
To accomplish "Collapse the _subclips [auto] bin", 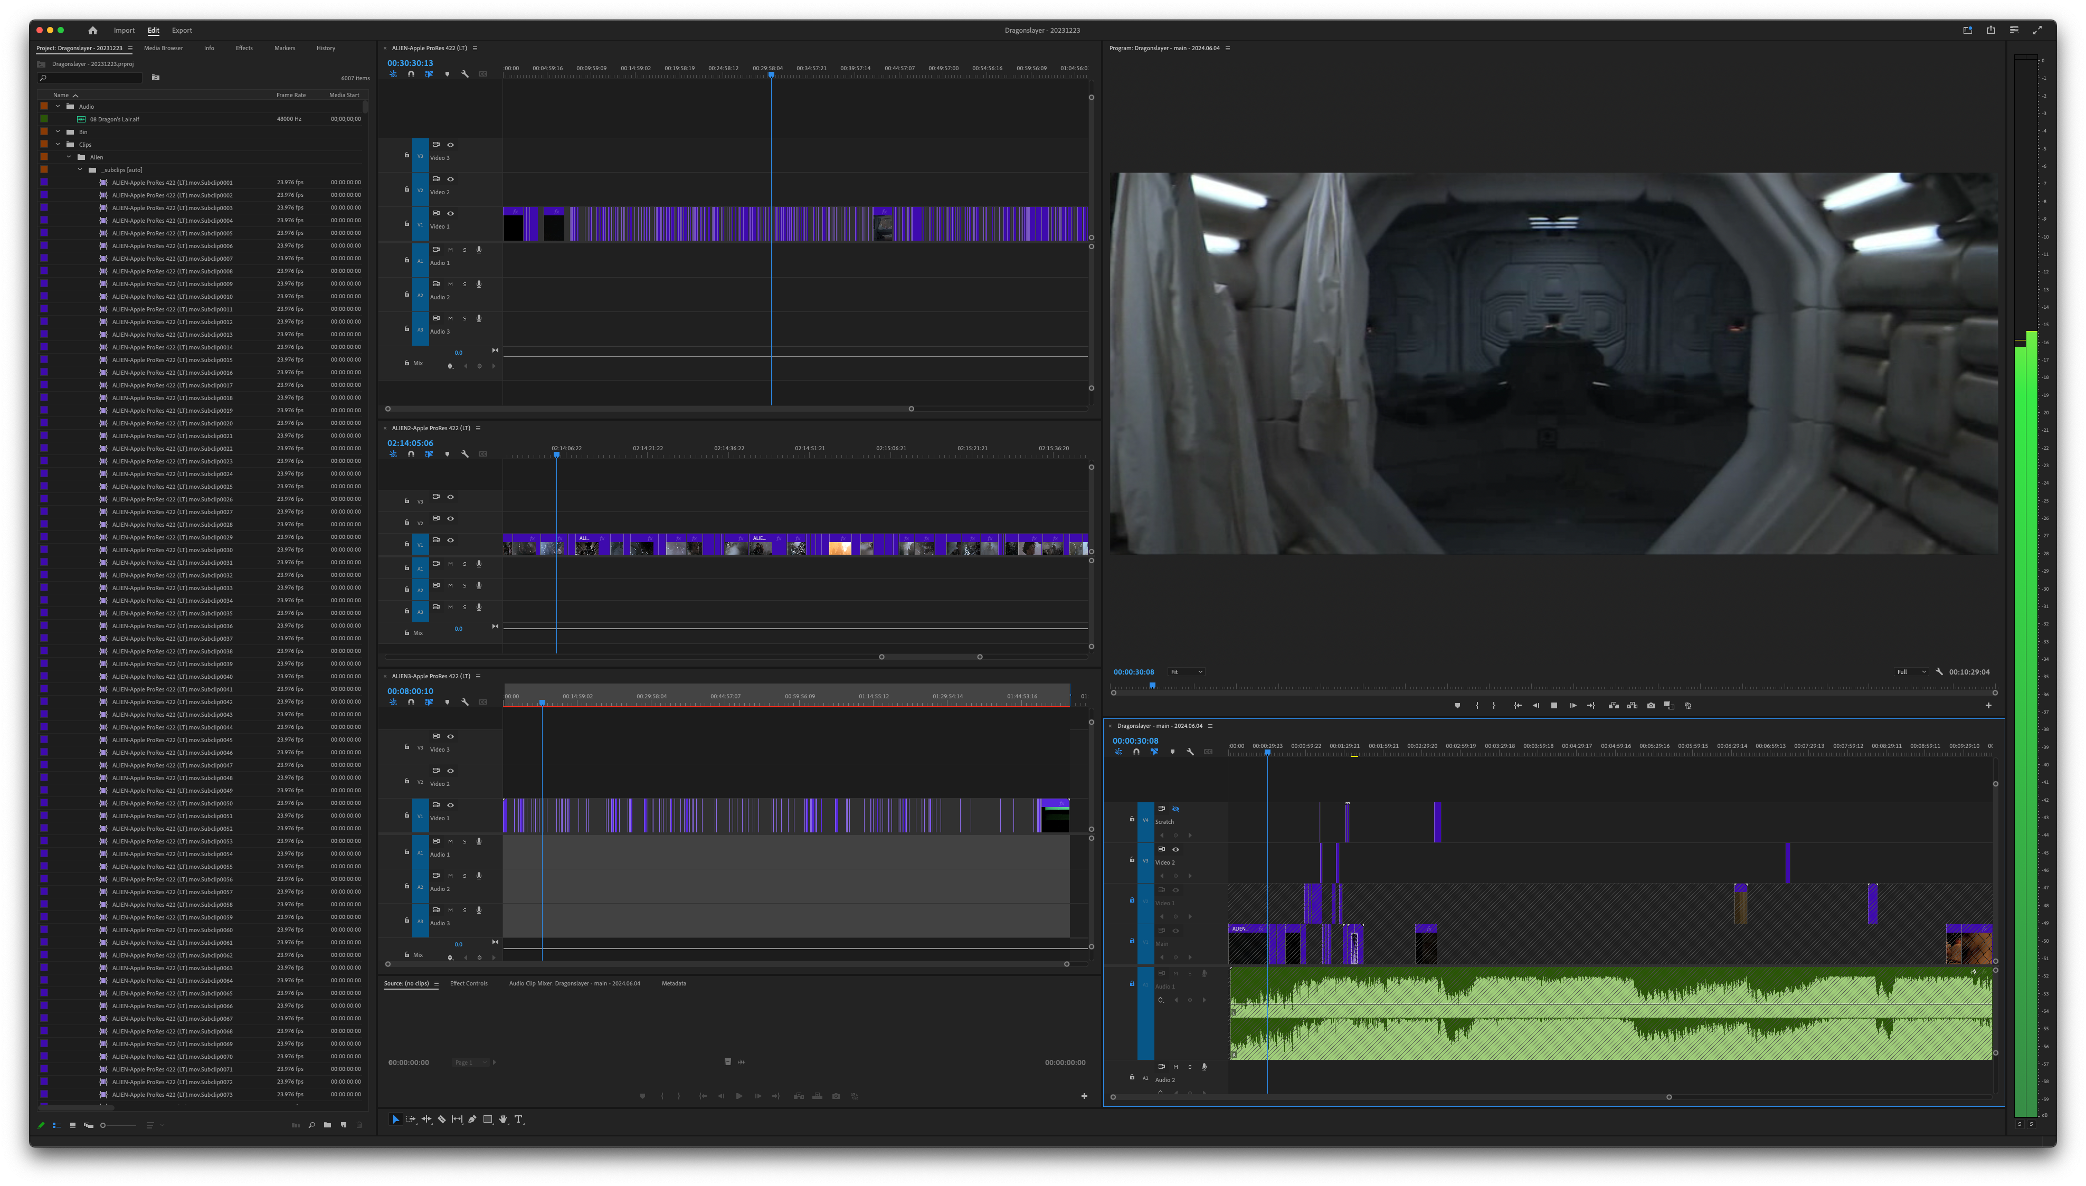I will pos(80,170).
